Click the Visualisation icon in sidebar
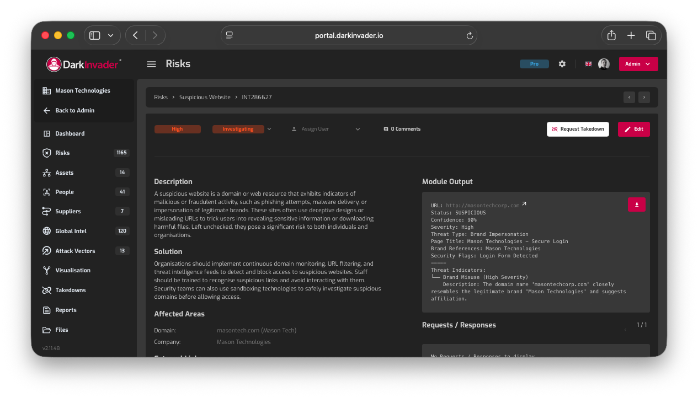The image size is (698, 398). click(46, 270)
